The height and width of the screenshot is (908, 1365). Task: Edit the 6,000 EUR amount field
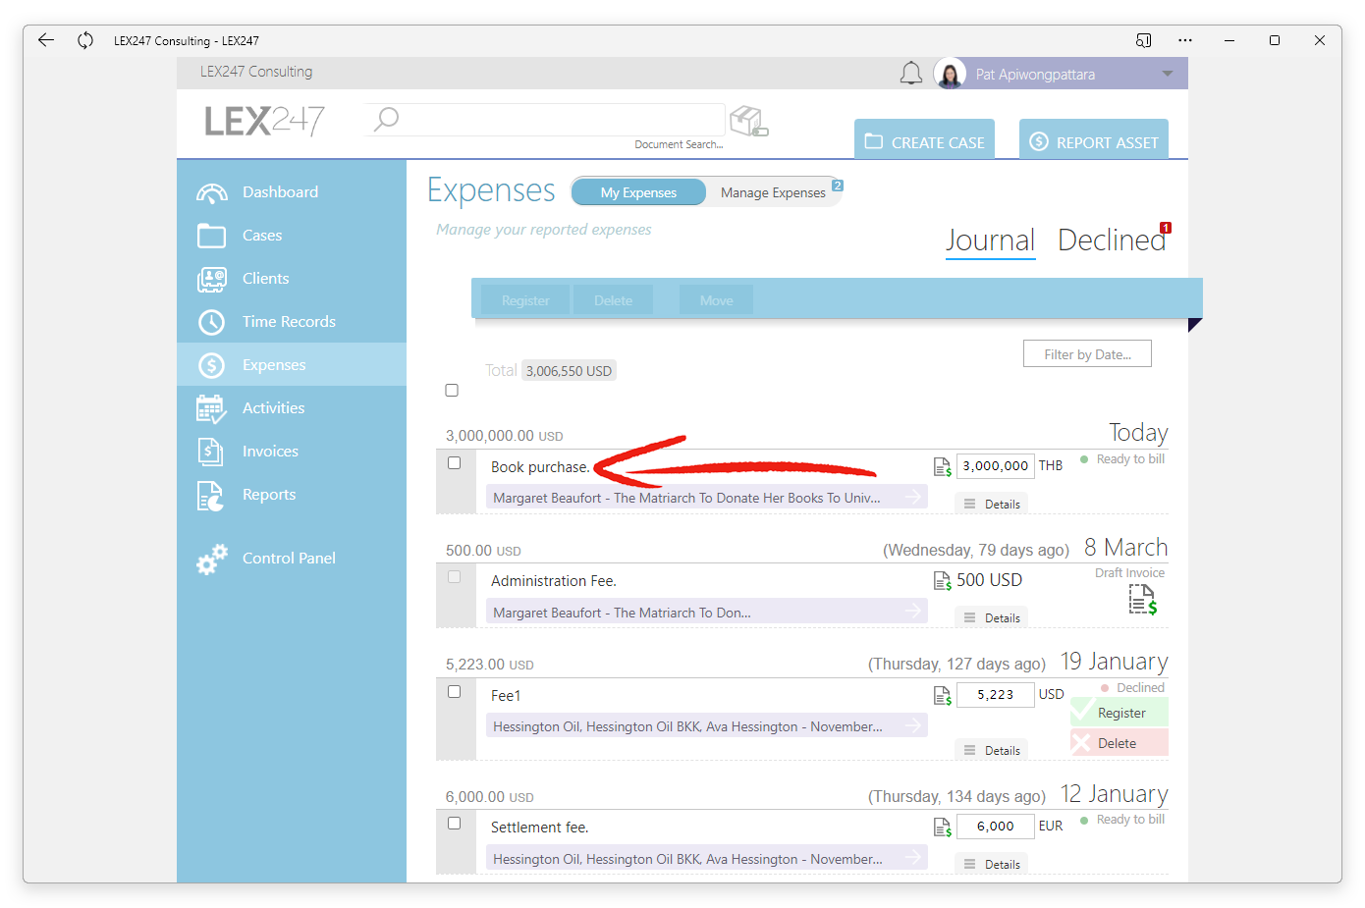pos(995,827)
